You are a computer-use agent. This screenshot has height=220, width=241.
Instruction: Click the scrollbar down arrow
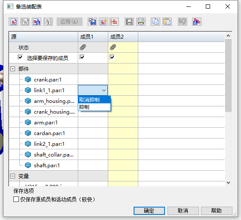click(x=229, y=183)
